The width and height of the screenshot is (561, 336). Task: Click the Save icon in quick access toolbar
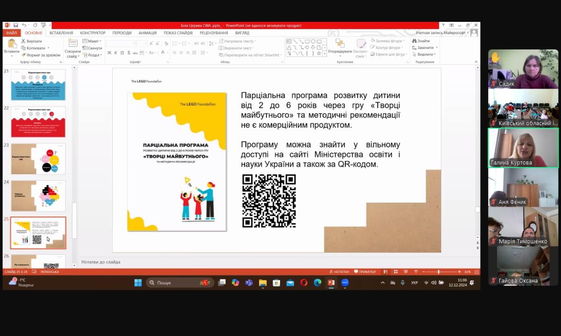[15, 25]
